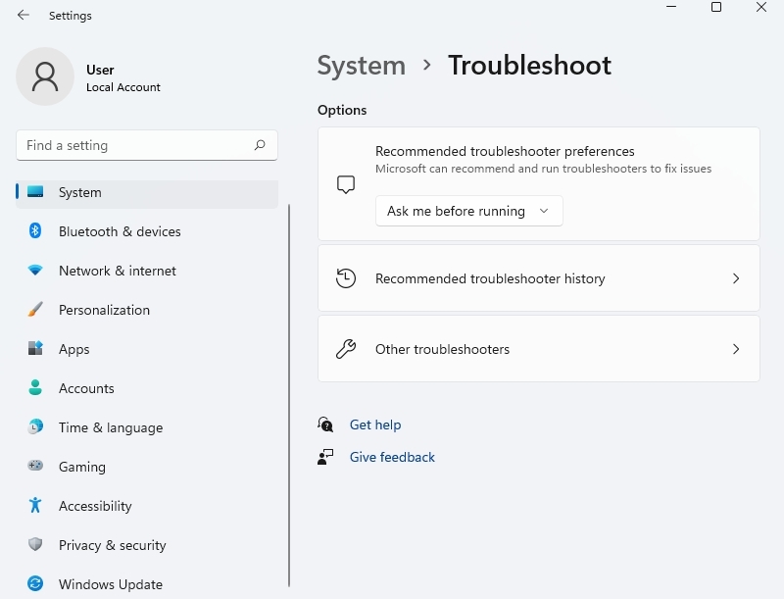Image resolution: width=784 pixels, height=599 pixels.
Task: Open the 'Ask me before running' dropdown
Action: click(x=468, y=211)
